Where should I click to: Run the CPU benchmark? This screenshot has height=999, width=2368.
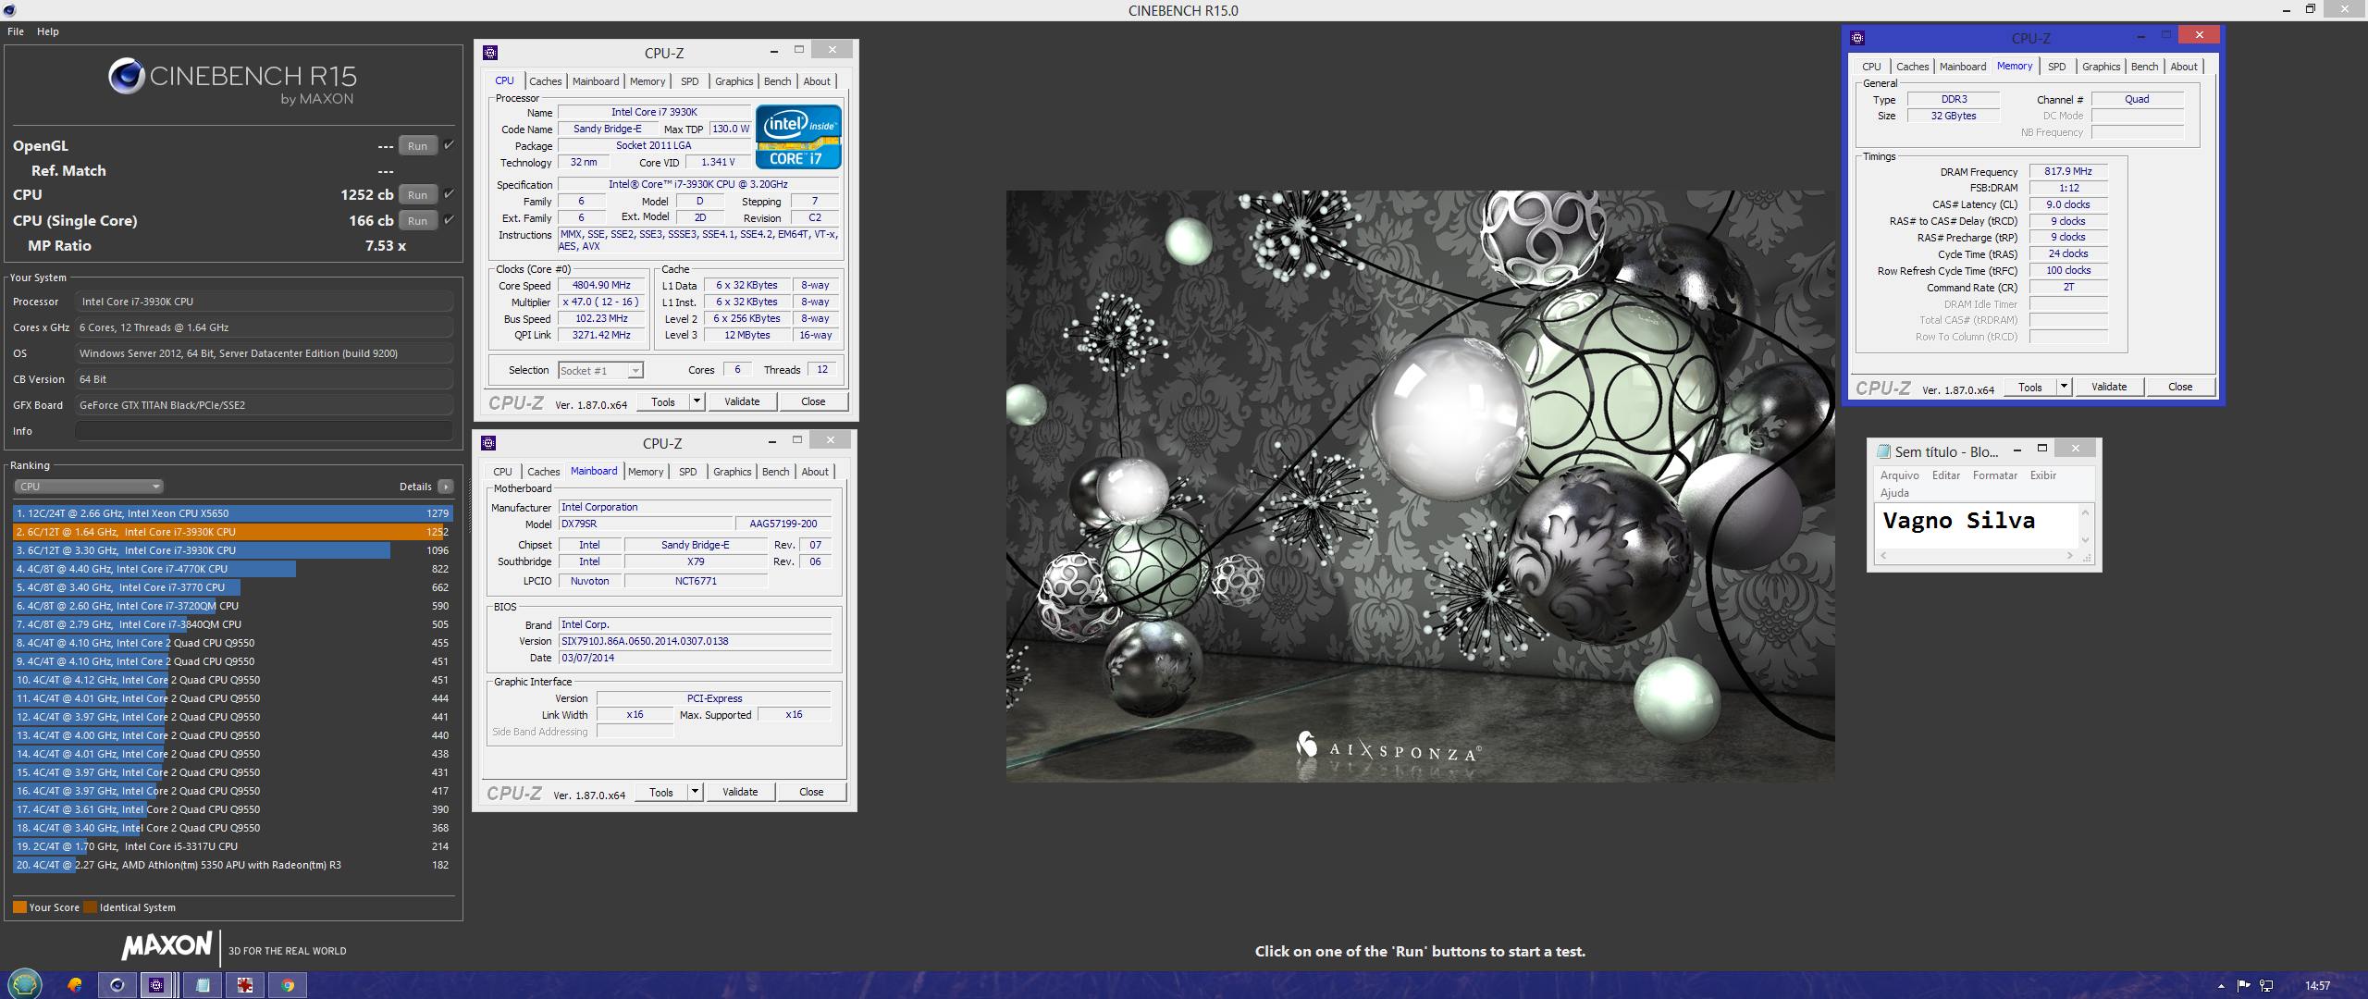[x=417, y=194]
